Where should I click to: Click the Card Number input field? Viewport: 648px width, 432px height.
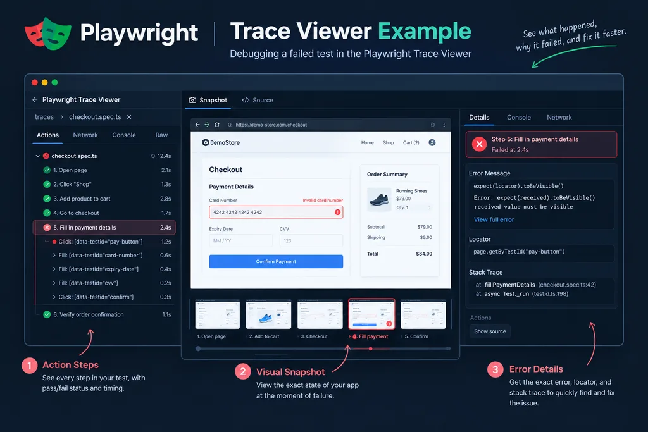276,212
